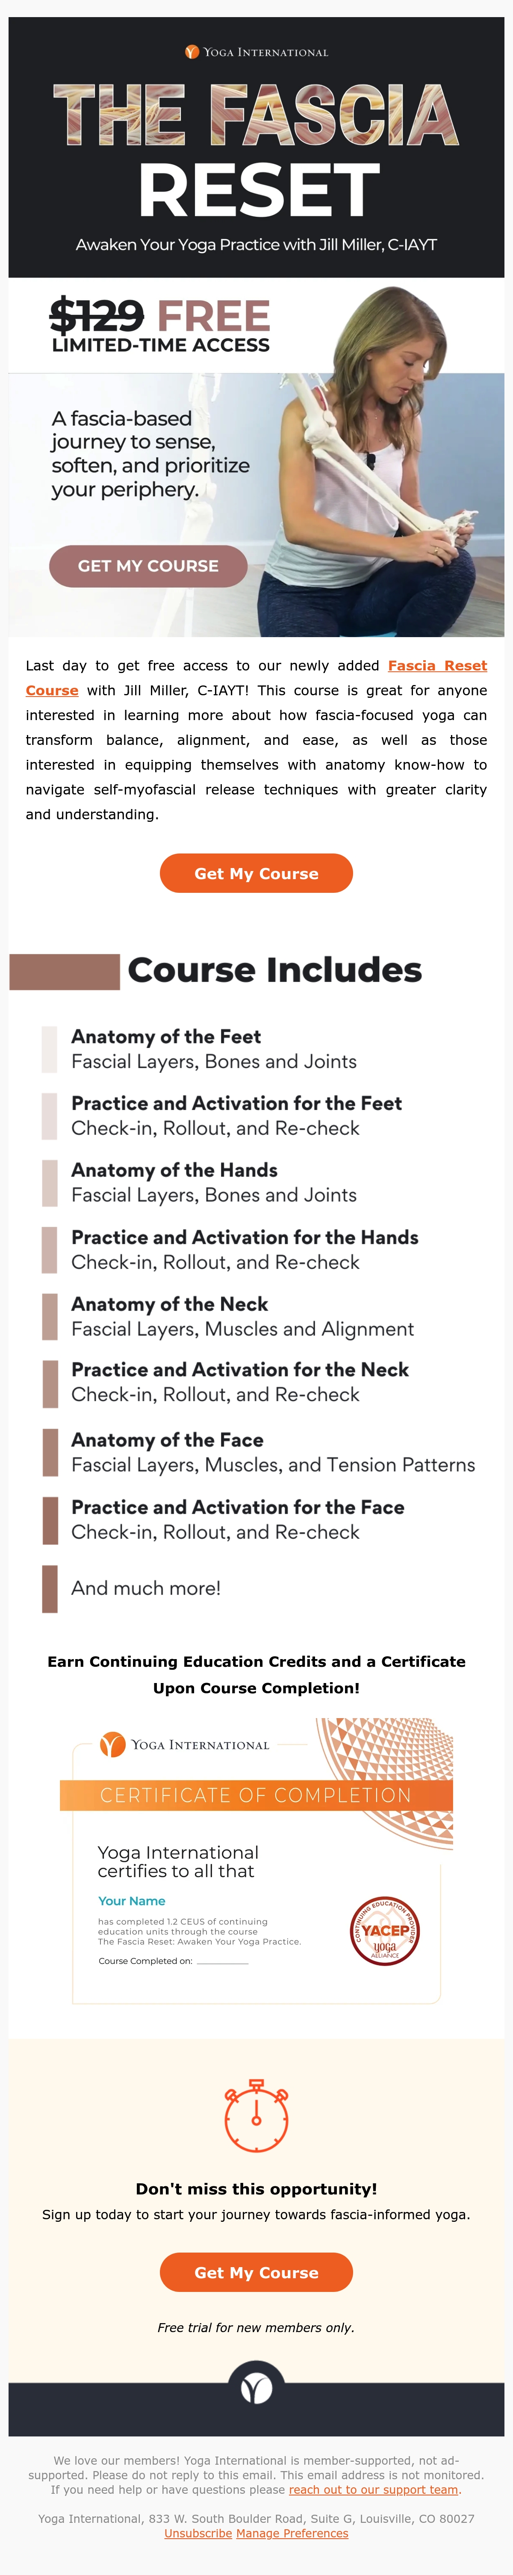Open the reach out to support team link
Viewport: 513px width, 2575px height.
point(373,2489)
